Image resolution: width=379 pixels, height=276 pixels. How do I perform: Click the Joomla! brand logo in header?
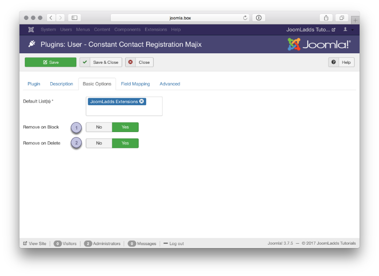click(x=319, y=44)
